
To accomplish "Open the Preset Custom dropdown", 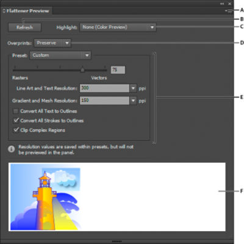I will 60,56.
